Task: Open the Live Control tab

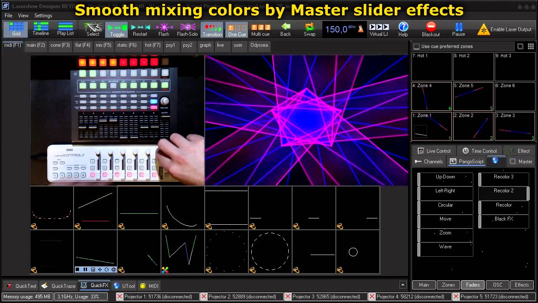Action: [434, 151]
